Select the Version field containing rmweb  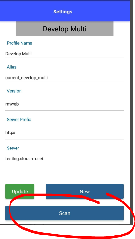pos(64,104)
